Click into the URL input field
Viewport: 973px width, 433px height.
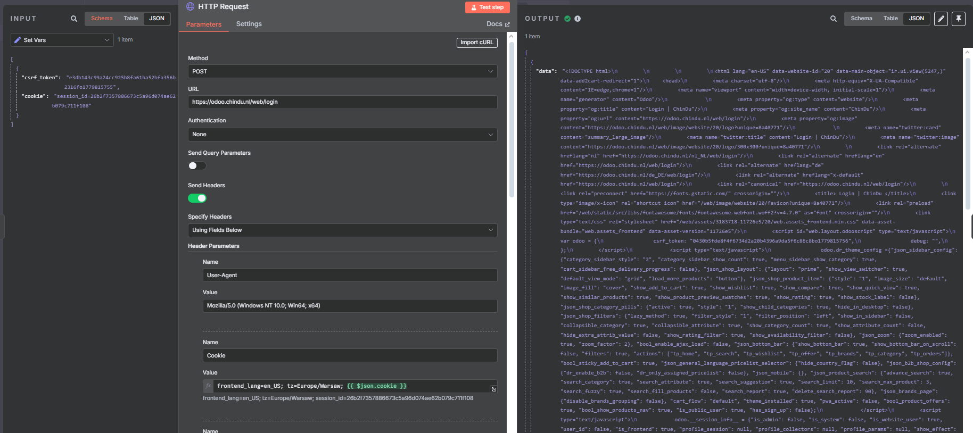(342, 102)
